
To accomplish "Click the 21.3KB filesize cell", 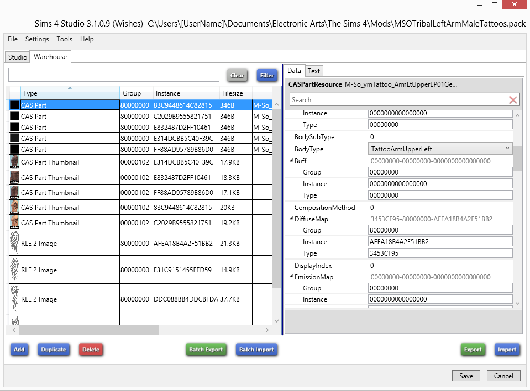I will 235,244.
